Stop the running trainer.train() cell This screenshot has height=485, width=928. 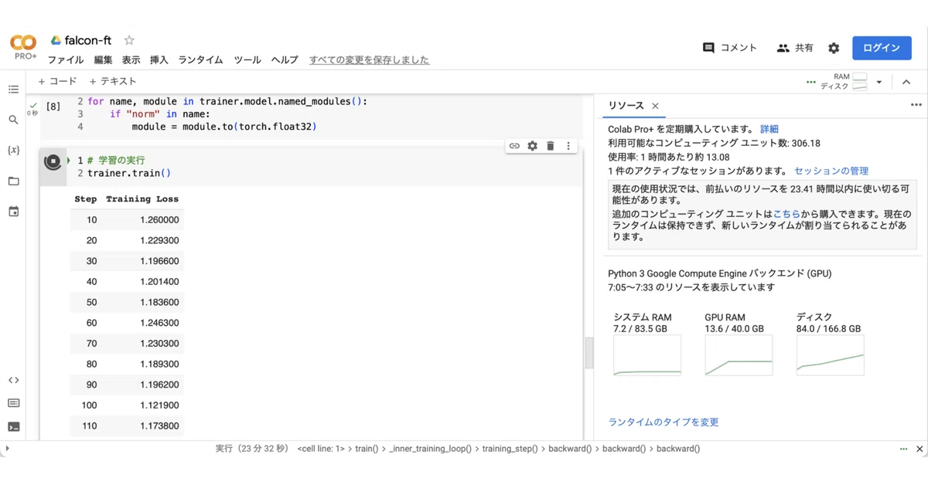point(53,162)
